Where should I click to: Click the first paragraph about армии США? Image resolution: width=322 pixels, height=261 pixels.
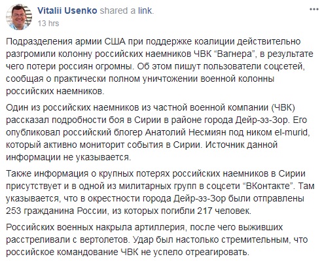[x=160, y=66]
